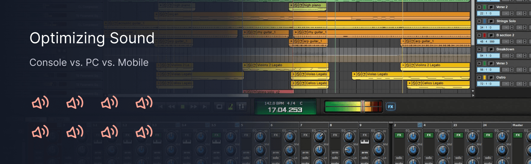Open the red color swatch for B section 2

click(485, 35)
